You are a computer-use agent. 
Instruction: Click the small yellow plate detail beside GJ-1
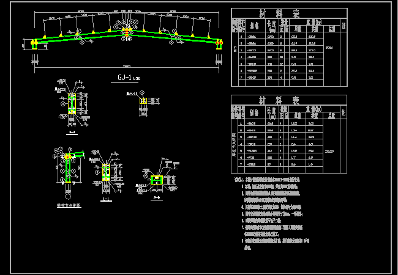(143, 101)
